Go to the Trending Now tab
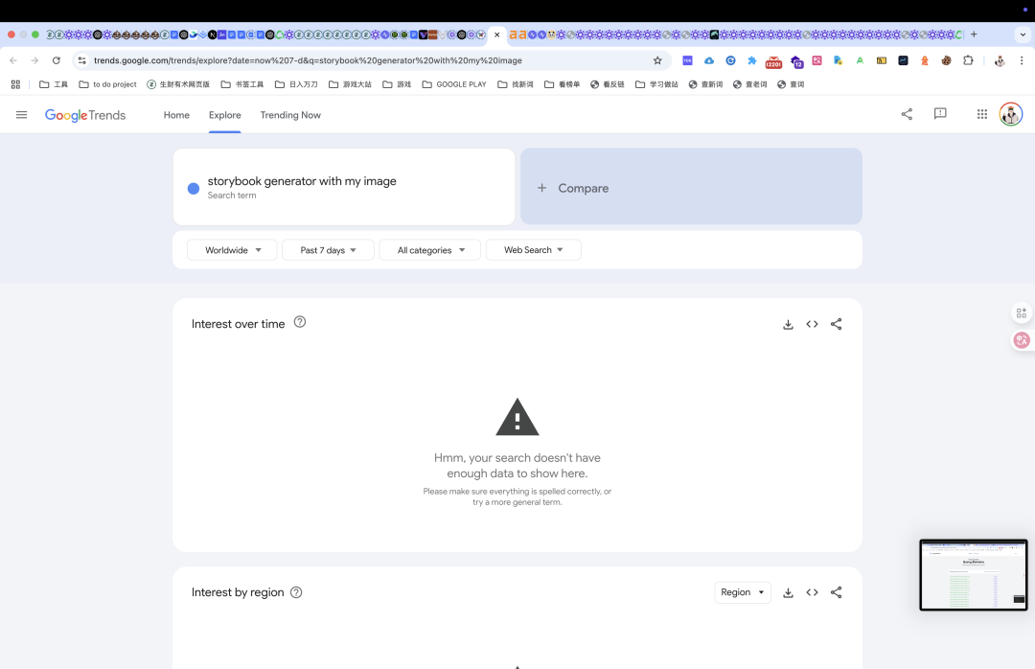1035x669 pixels. (290, 115)
